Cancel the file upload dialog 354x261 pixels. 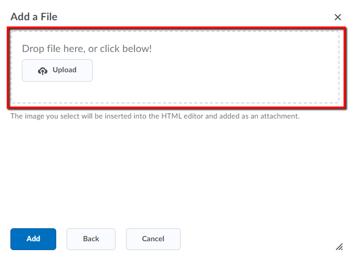coord(153,239)
